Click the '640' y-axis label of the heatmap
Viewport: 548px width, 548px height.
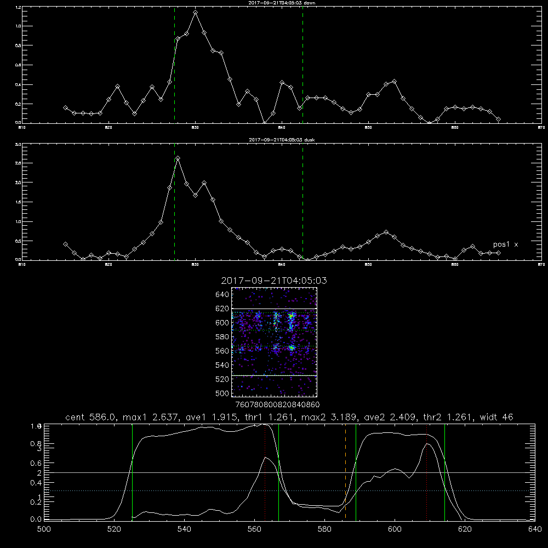pyautogui.click(x=222, y=295)
